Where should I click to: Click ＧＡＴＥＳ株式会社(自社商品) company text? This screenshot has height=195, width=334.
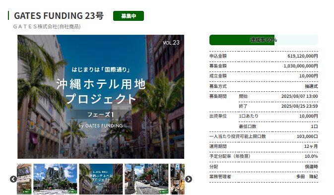pos(47,27)
